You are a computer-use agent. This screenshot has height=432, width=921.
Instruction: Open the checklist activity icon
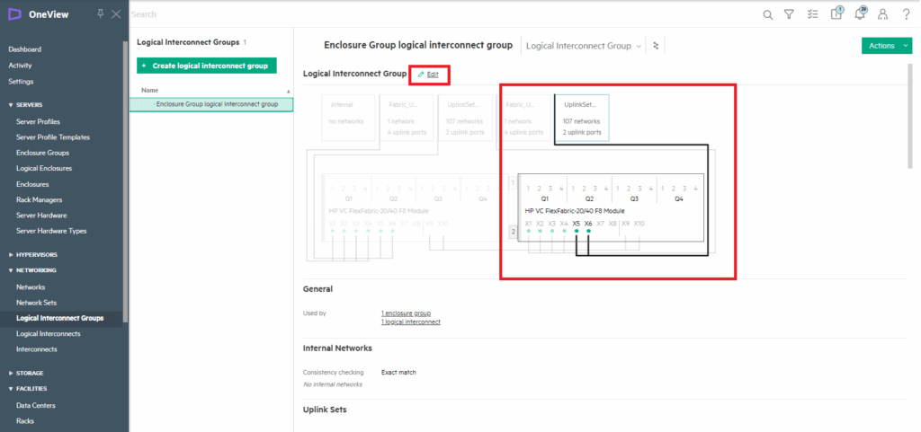(x=812, y=14)
